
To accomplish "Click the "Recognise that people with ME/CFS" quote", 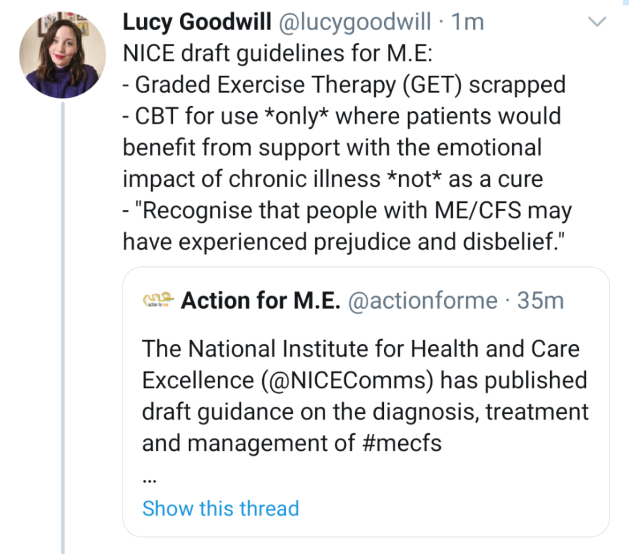I will click(x=353, y=210).
